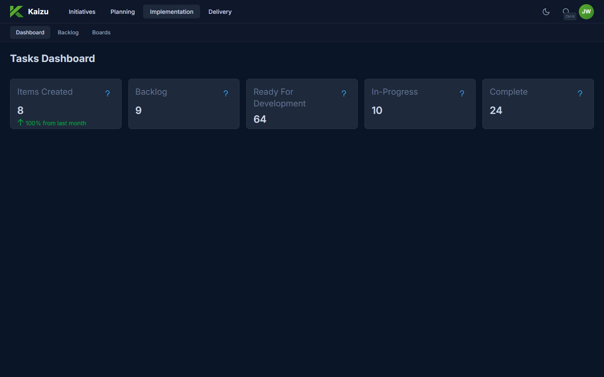Click the Backlog card's question mark icon

[226, 93]
